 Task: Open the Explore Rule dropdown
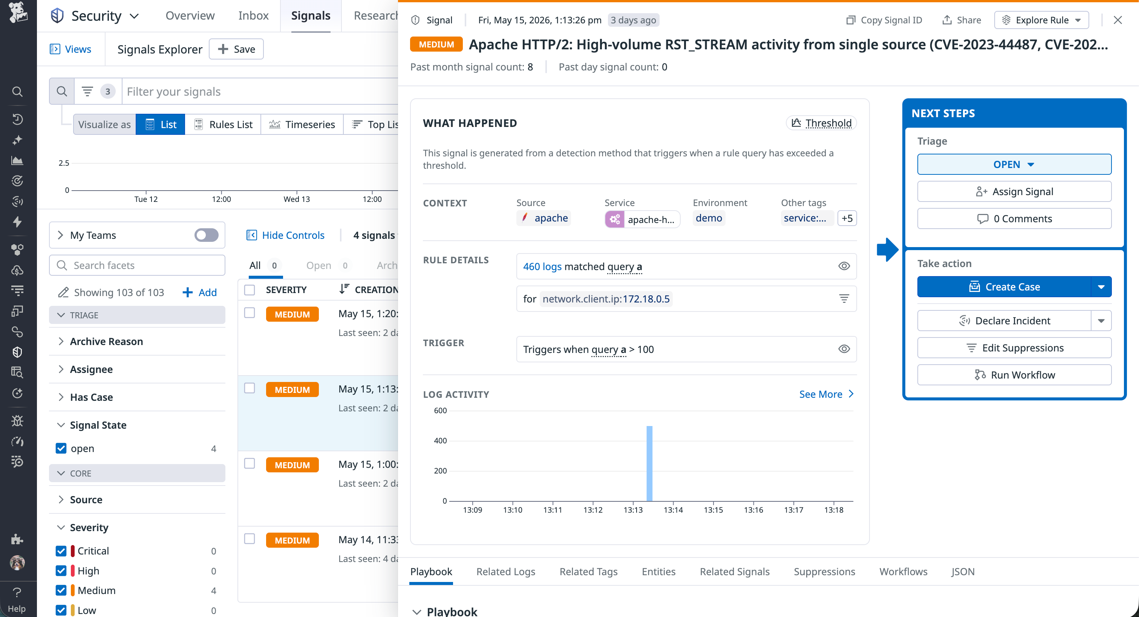tap(1041, 20)
